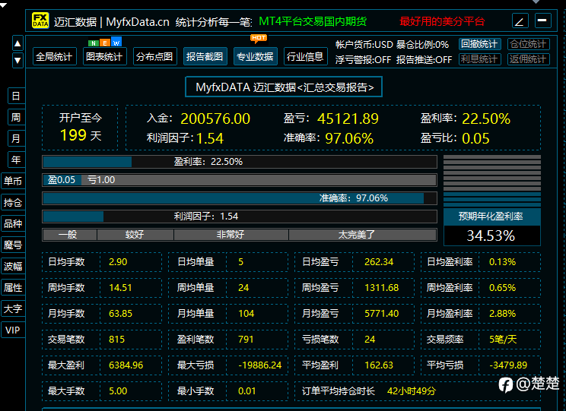The height and width of the screenshot is (411, 566).
Task: Open 专业数据 tab with HOT badge
Action: tap(255, 57)
